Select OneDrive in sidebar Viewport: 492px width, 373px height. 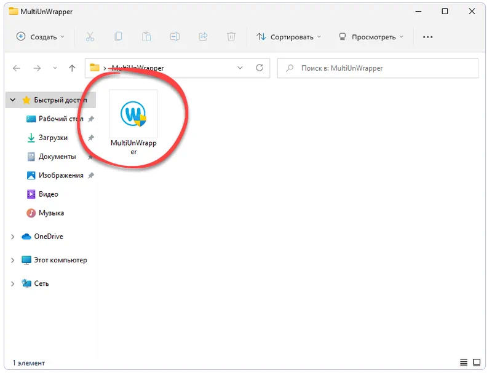coord(49,237)
